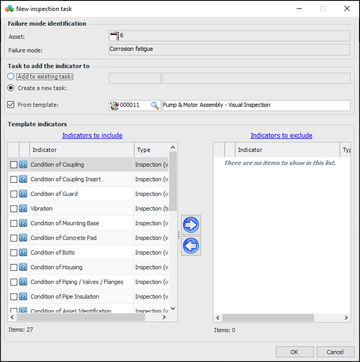Click the Indicator column header in exclude list

287,150
